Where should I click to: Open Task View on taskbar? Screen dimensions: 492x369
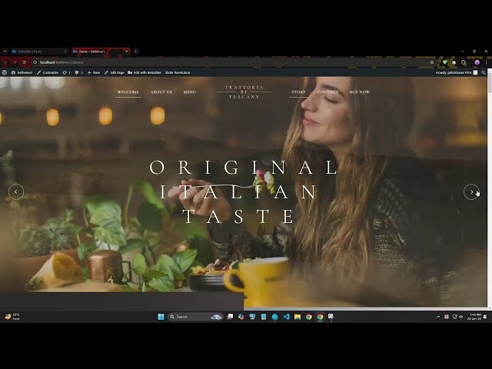click(230, 317)
